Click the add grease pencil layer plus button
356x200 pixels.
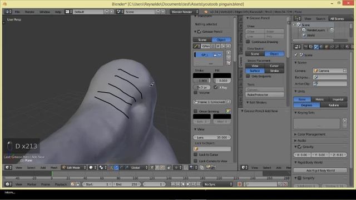click(x=229, y=53)
